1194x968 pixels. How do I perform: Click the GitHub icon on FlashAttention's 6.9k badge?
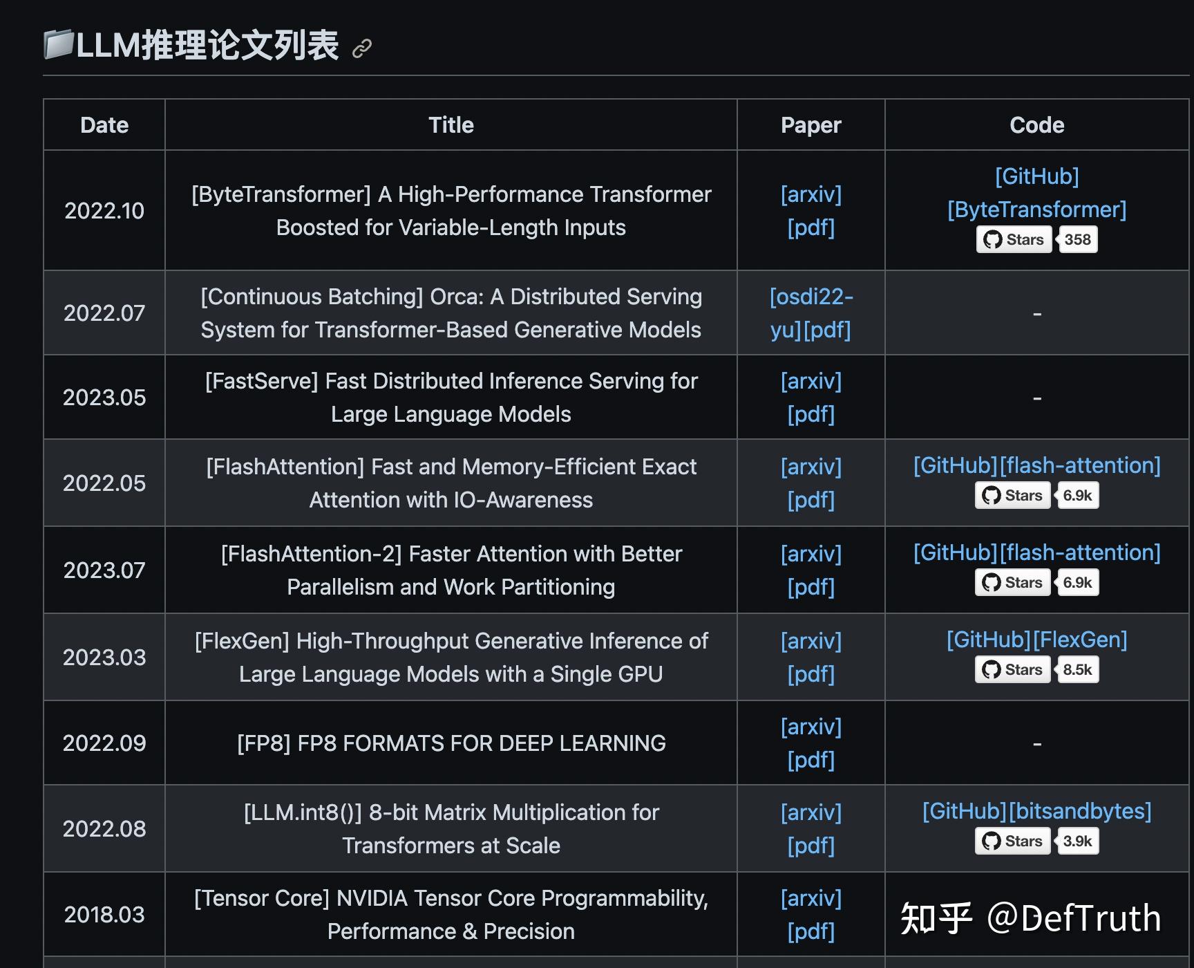point(992,495)
